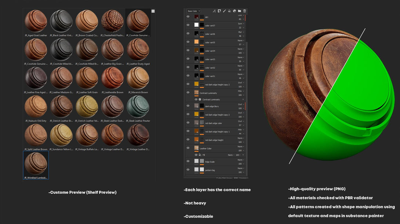Viewport: 400px width, 224px height.
Task: Select the red dark edge color mask thumbnail
Action: (x=202, y=122)
